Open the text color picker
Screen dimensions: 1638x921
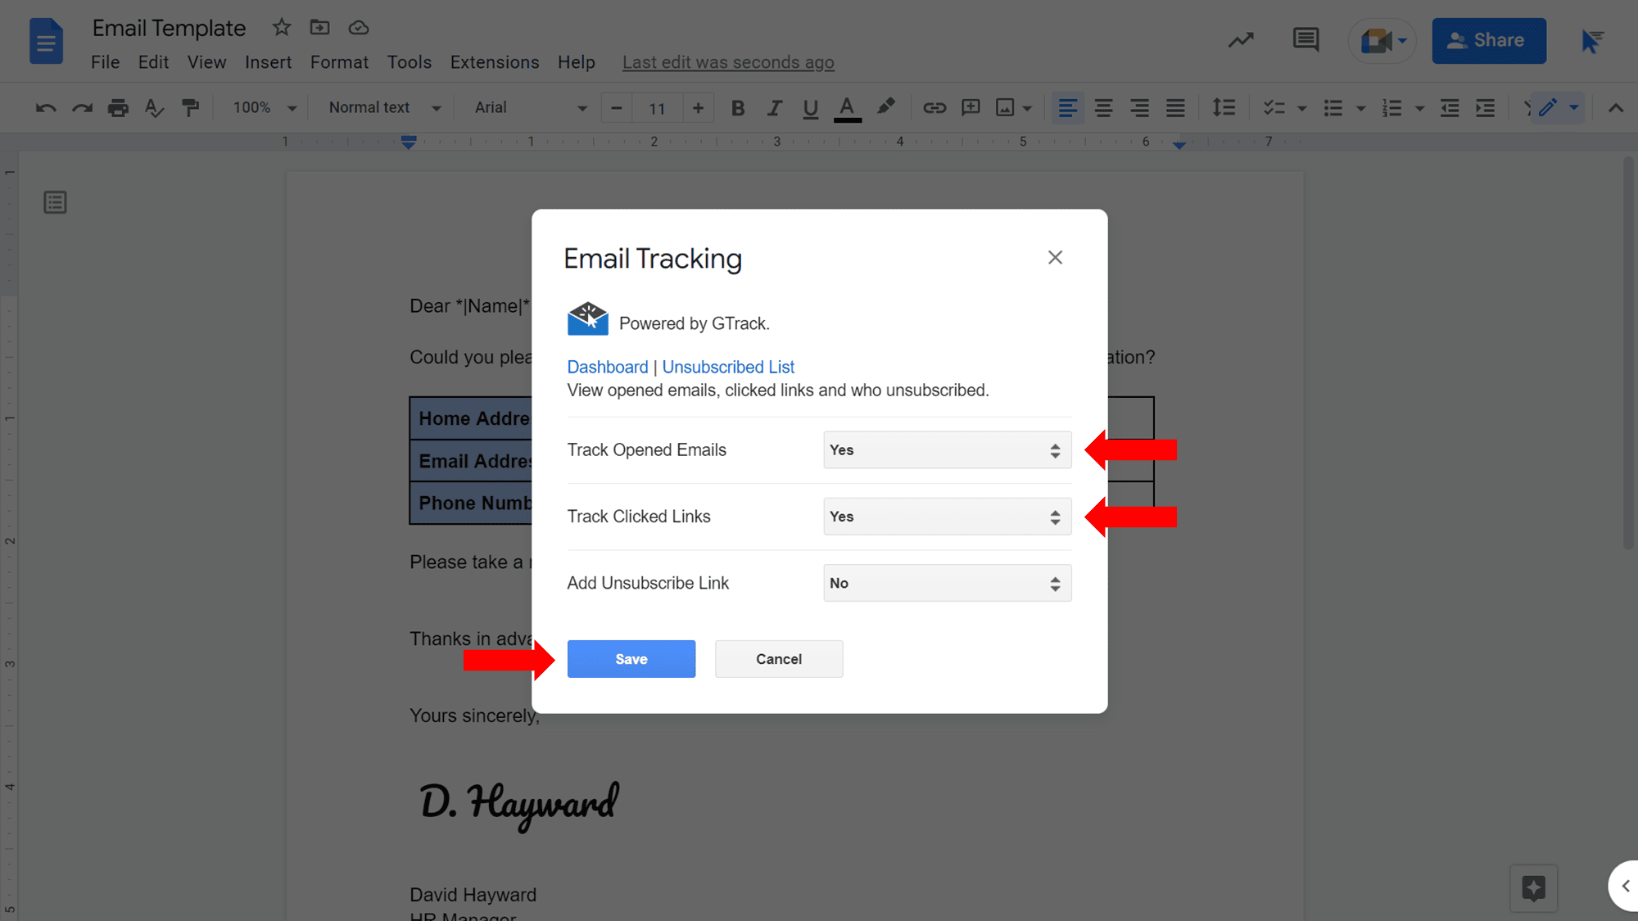(x=847, y=108)
